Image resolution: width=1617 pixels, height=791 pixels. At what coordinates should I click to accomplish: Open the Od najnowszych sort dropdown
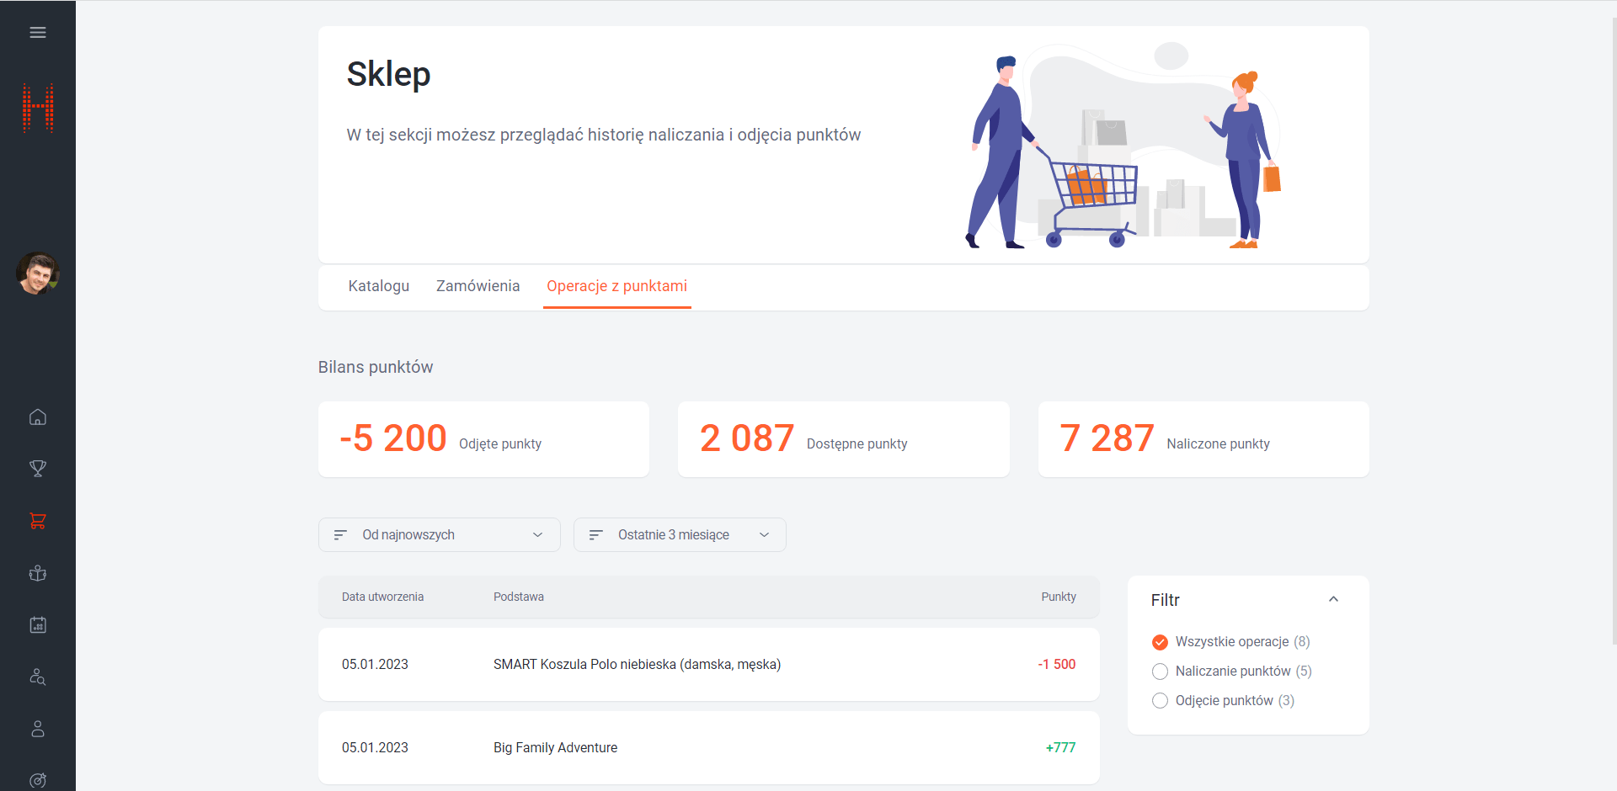click(x=439, y=535)
